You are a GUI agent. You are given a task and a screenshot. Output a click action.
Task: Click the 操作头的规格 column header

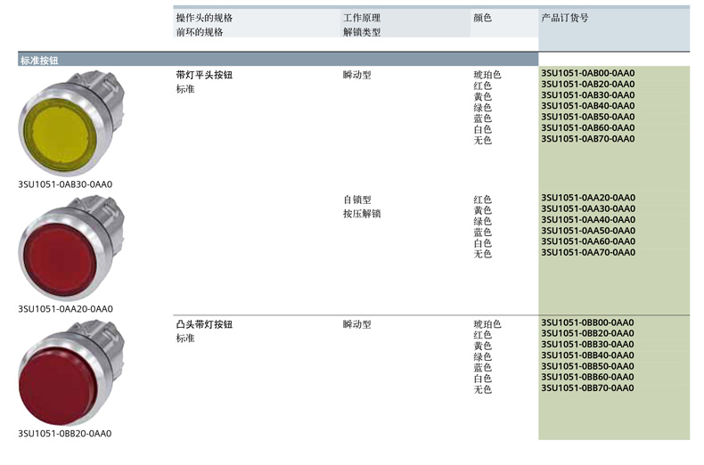click(x=204, y=18)
